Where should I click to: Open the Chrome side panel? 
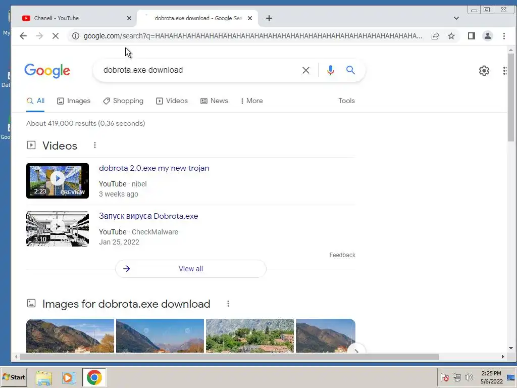tap(472, 36)
